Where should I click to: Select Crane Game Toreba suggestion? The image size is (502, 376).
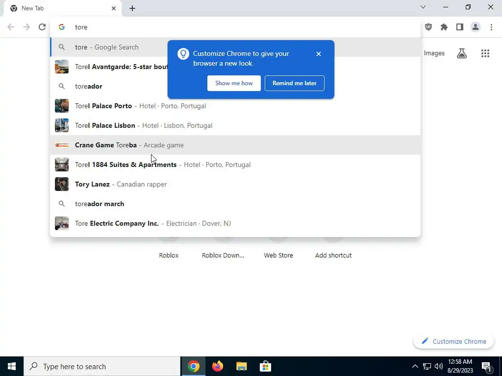pos(235,145)
